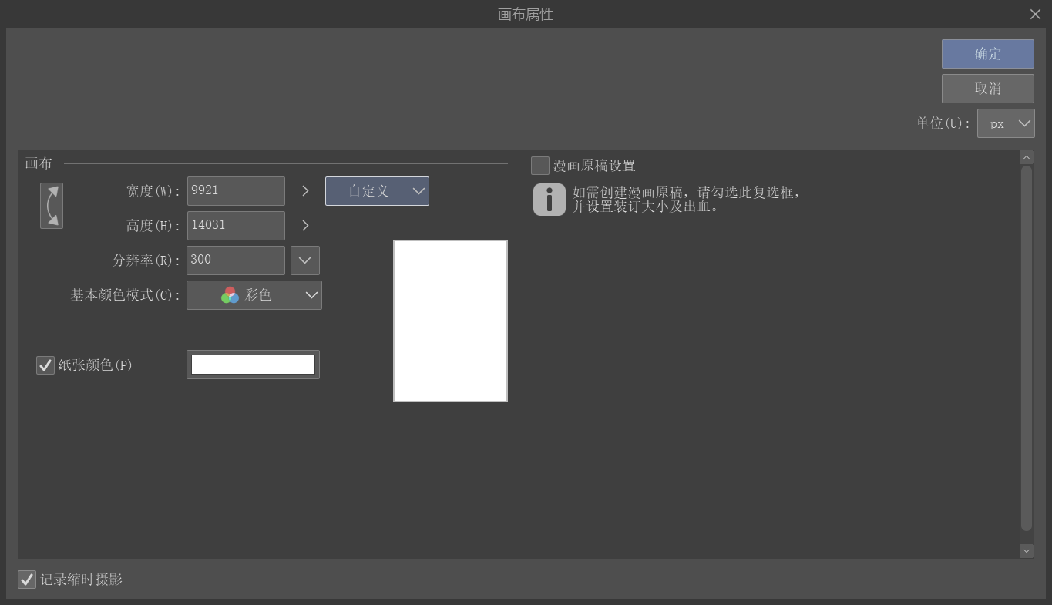Click the width field showing 9921
Viewport: 1052px width, 605px height.
tap(236, 191)
